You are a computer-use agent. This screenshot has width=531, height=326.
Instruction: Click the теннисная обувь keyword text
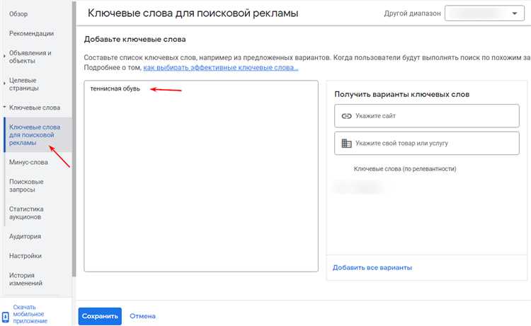pyautogui.click(x=115, y=88)
